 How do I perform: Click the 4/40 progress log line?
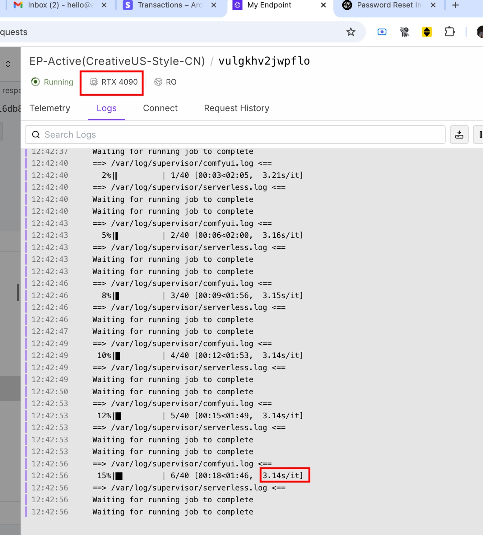[x=200, y=355]
